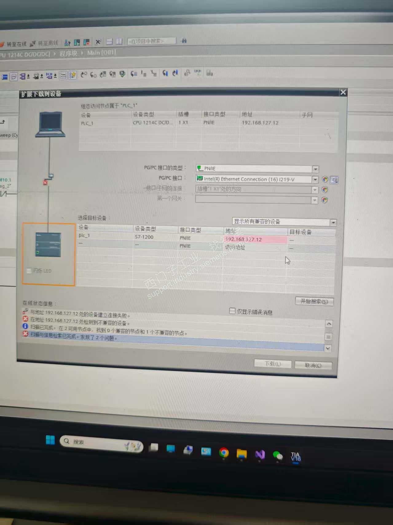
Task: Open the accessible devices icon in toolbar
Action: [x=67, y=42]
